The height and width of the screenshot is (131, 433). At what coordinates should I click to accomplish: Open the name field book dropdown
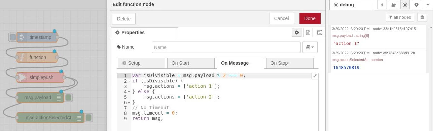(x=310, y=47)
